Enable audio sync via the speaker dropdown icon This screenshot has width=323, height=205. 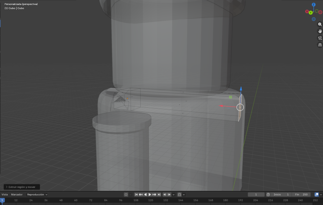184,195
